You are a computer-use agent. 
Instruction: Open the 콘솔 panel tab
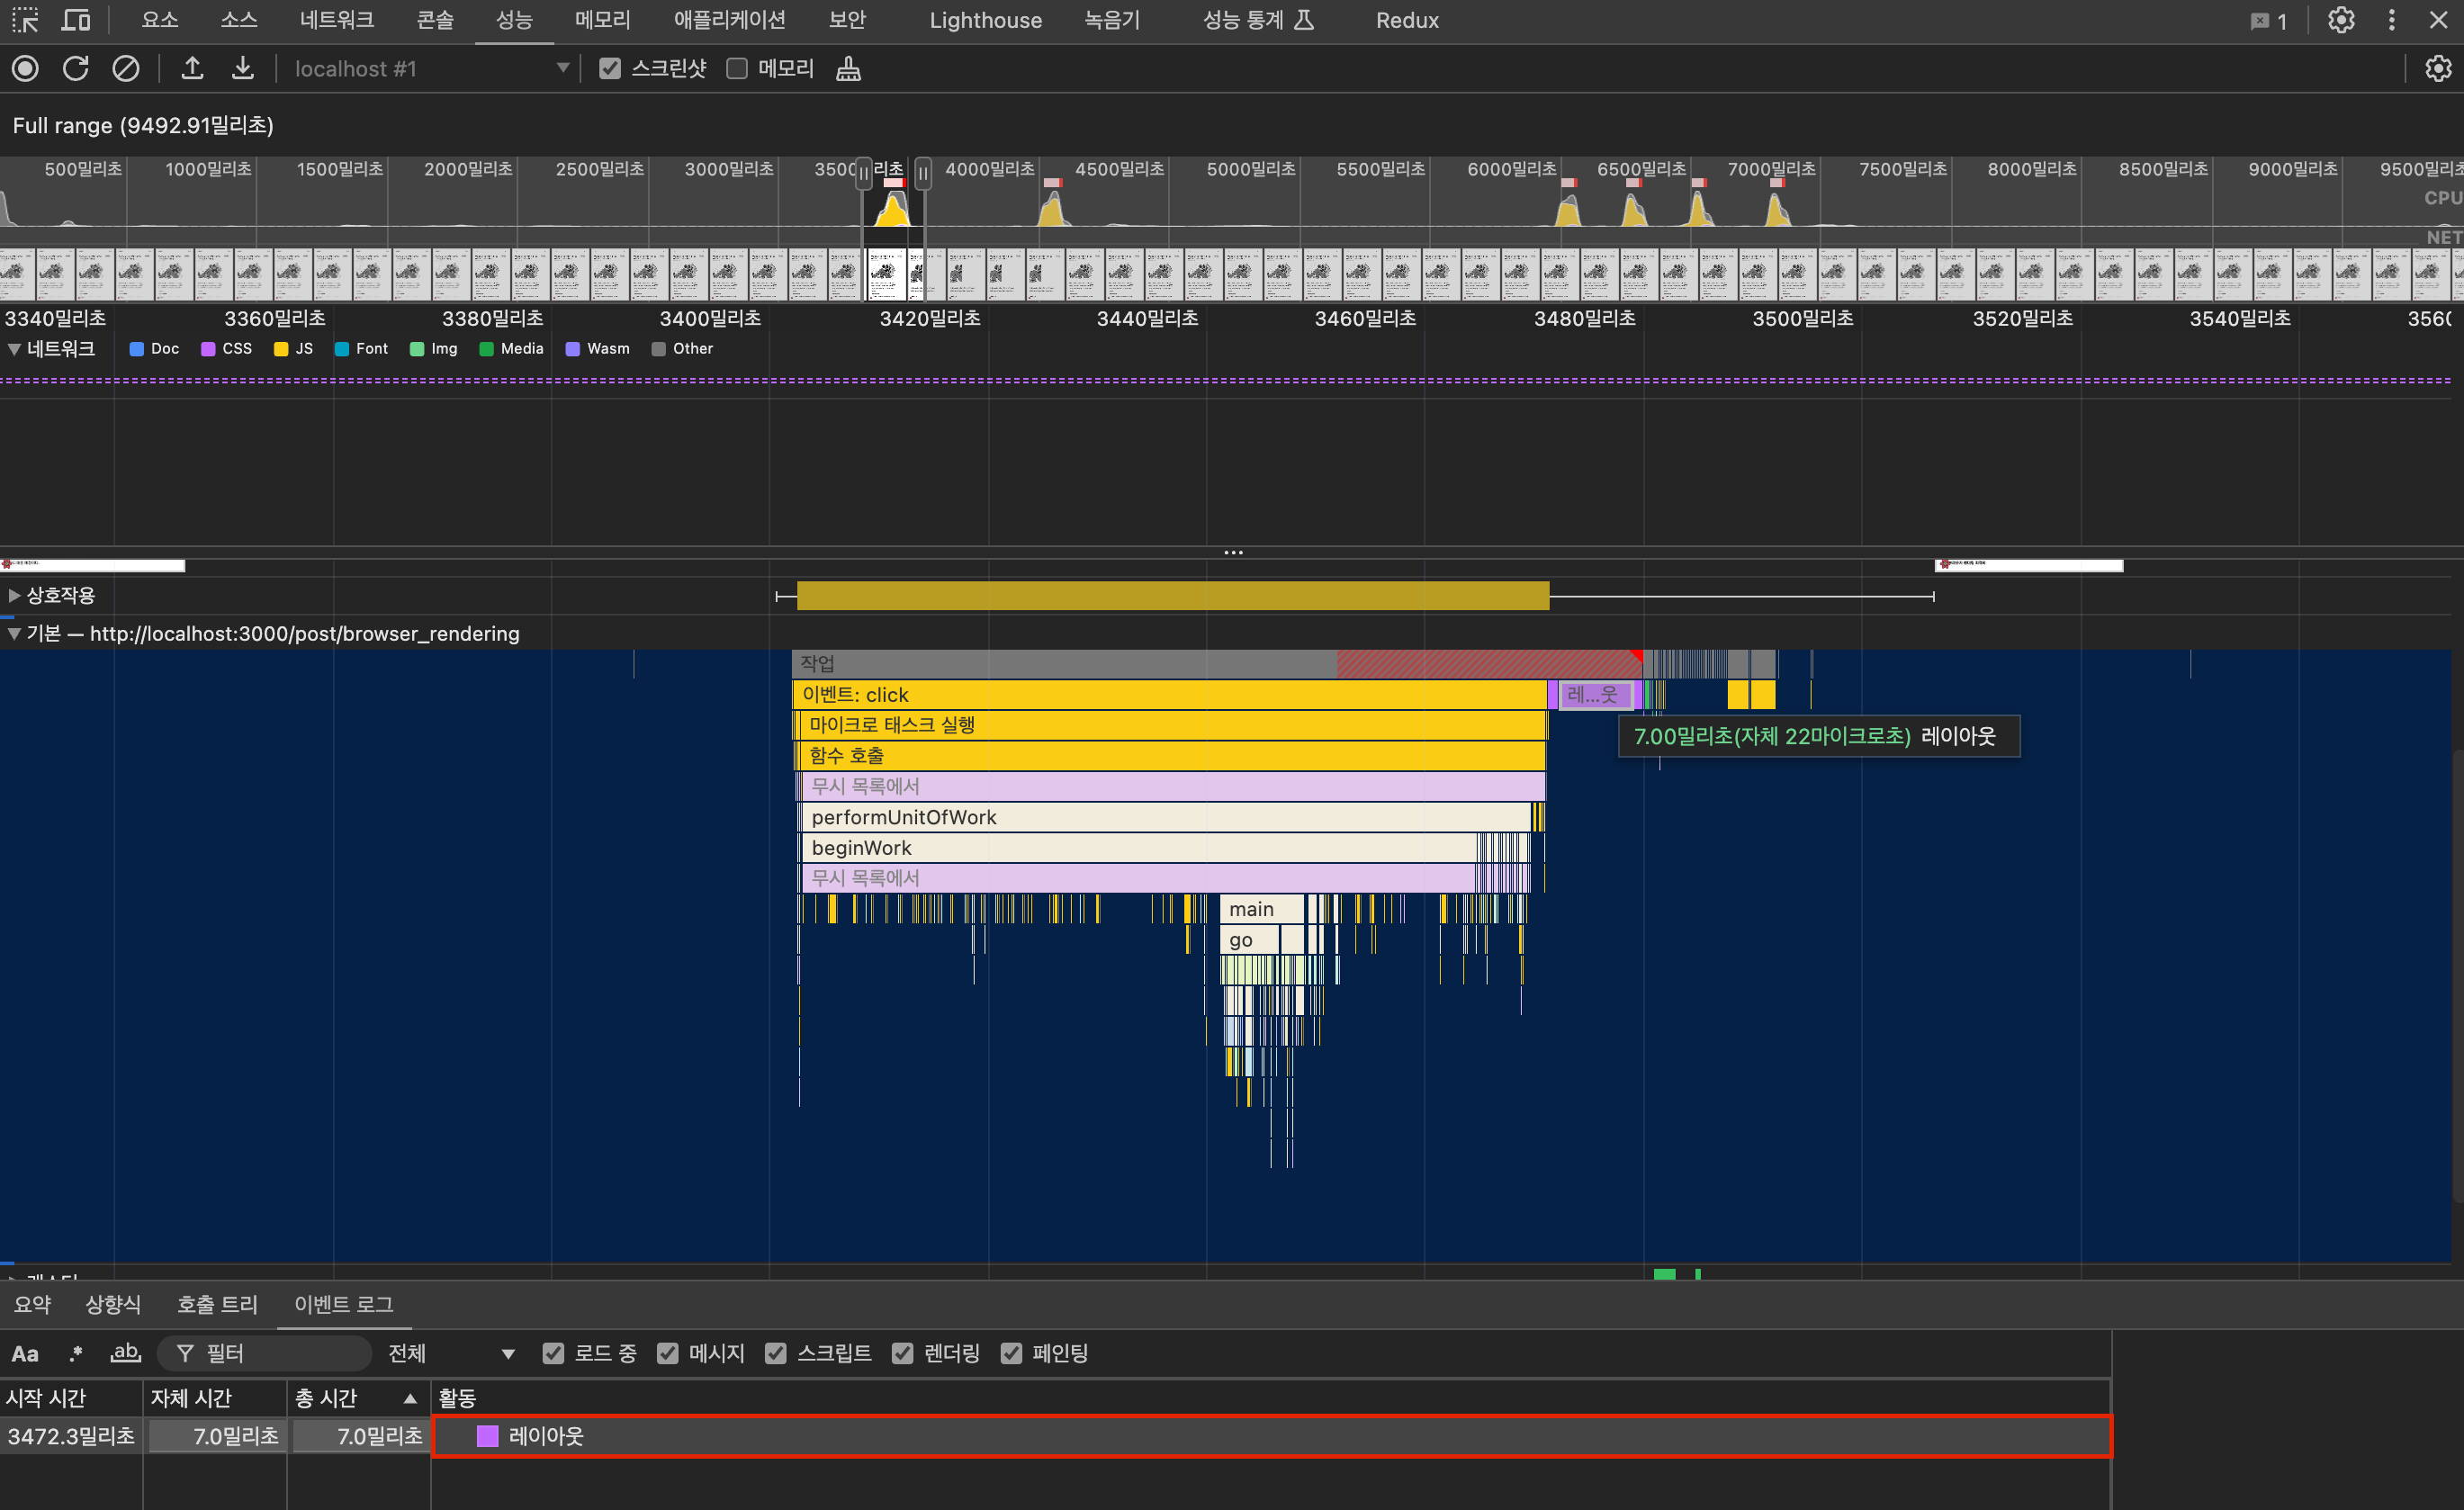click(435, 20)
